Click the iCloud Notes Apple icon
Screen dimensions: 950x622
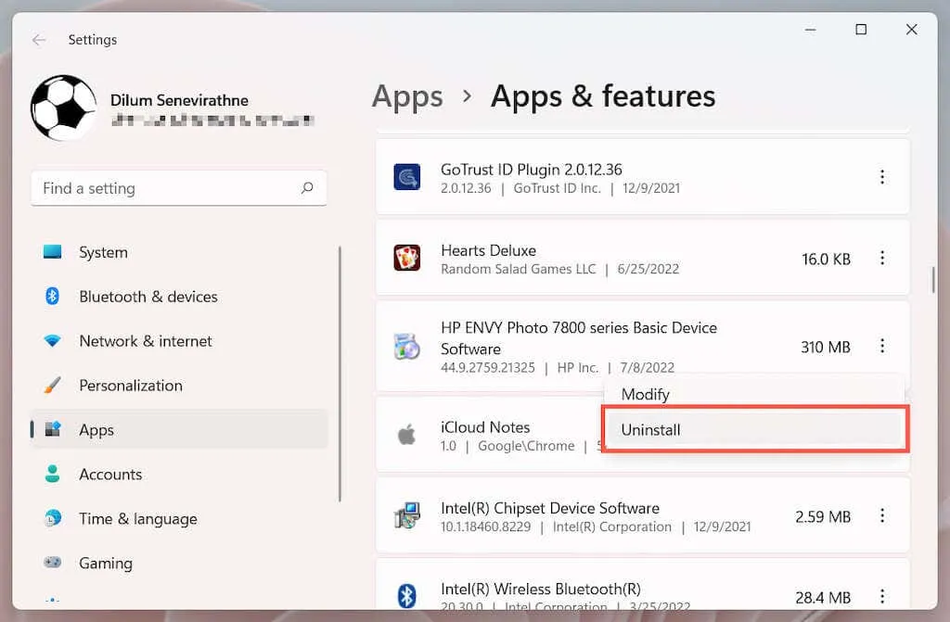coord(406,435)
